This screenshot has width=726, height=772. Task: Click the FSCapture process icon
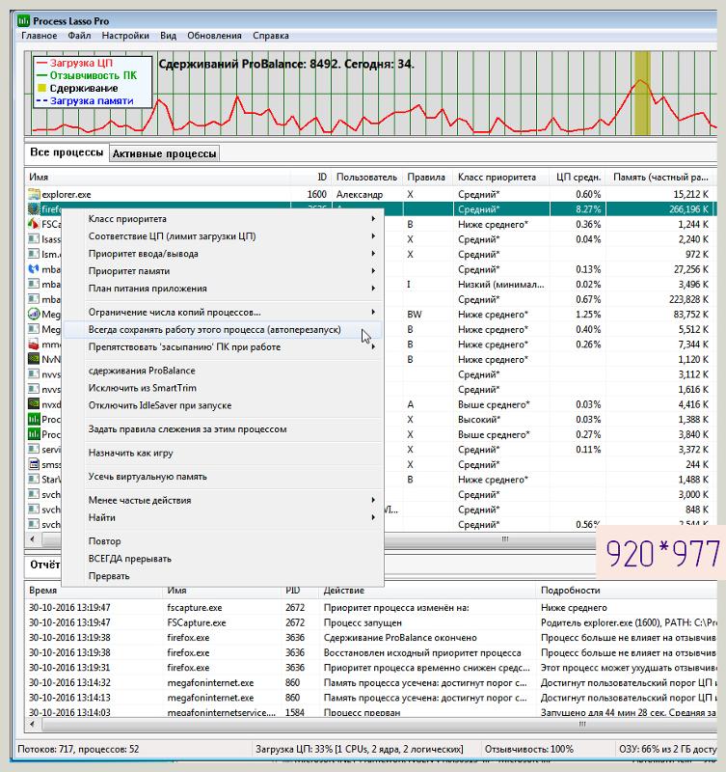tap(34, 224)
